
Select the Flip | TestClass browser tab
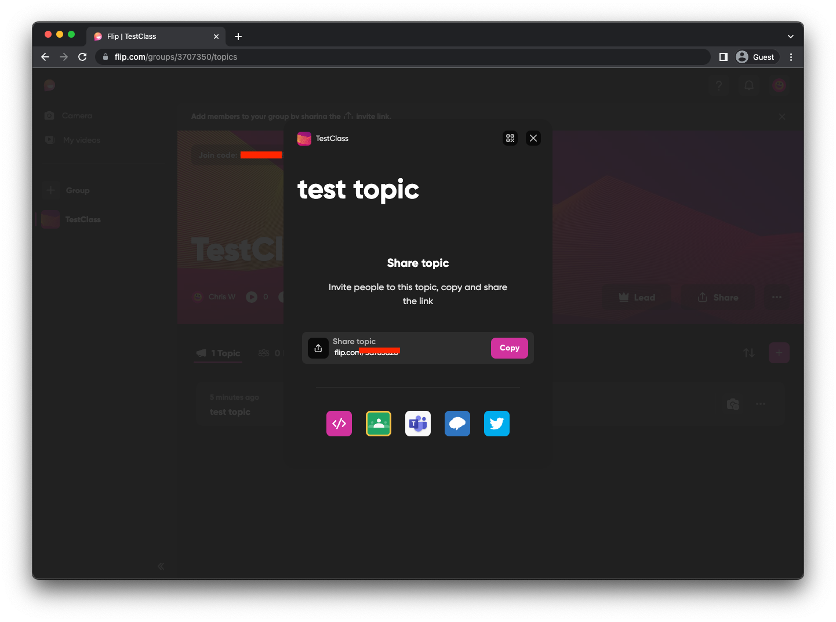pos(151,37)
